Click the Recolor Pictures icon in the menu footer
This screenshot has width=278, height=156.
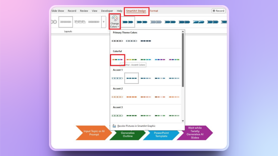click(114, 126)
